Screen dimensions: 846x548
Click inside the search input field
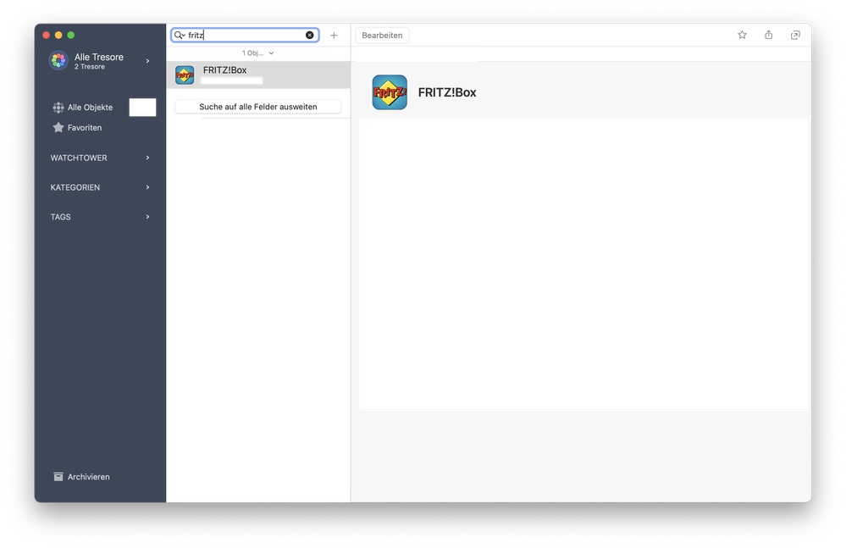246,36
